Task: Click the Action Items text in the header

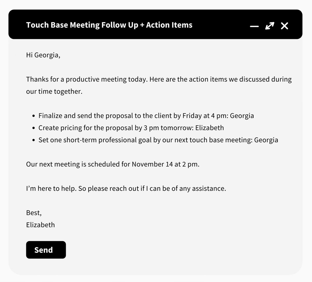Action: click(x=169, y=25)
